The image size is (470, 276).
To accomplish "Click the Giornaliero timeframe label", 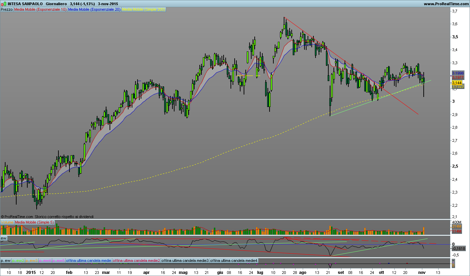I will (56, 4).
